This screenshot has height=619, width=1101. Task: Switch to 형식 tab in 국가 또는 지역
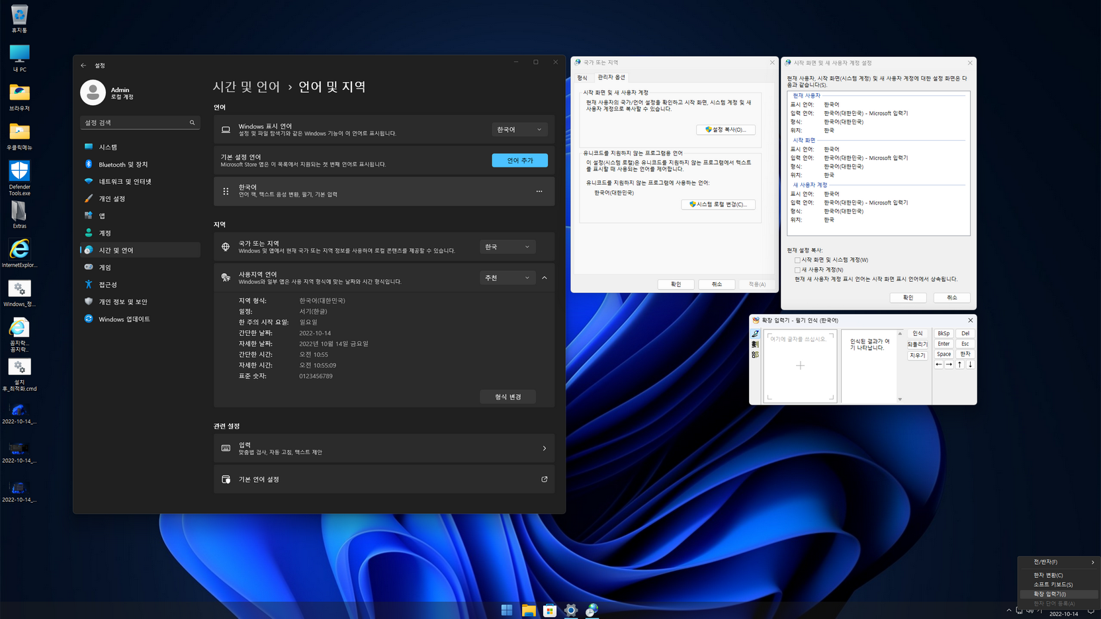pos(582,77)
